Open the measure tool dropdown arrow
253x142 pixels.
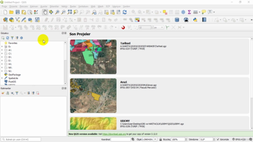coord(199,12)
